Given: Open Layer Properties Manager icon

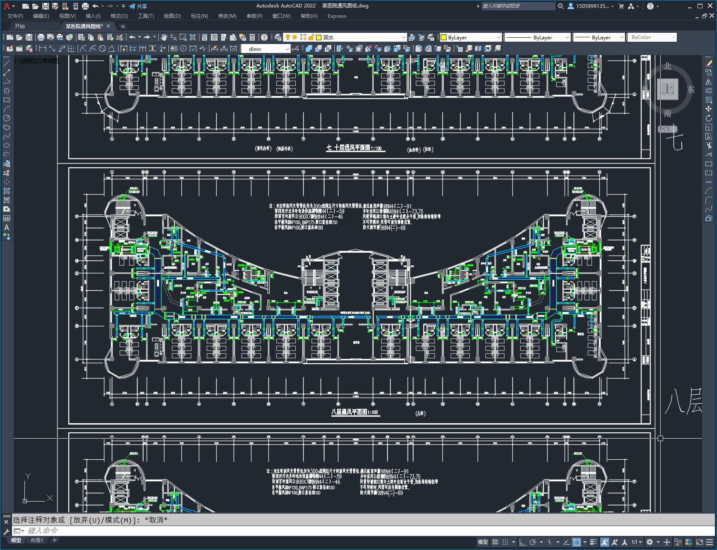Looking at the screenshot, I should click(x=278, y=37).
